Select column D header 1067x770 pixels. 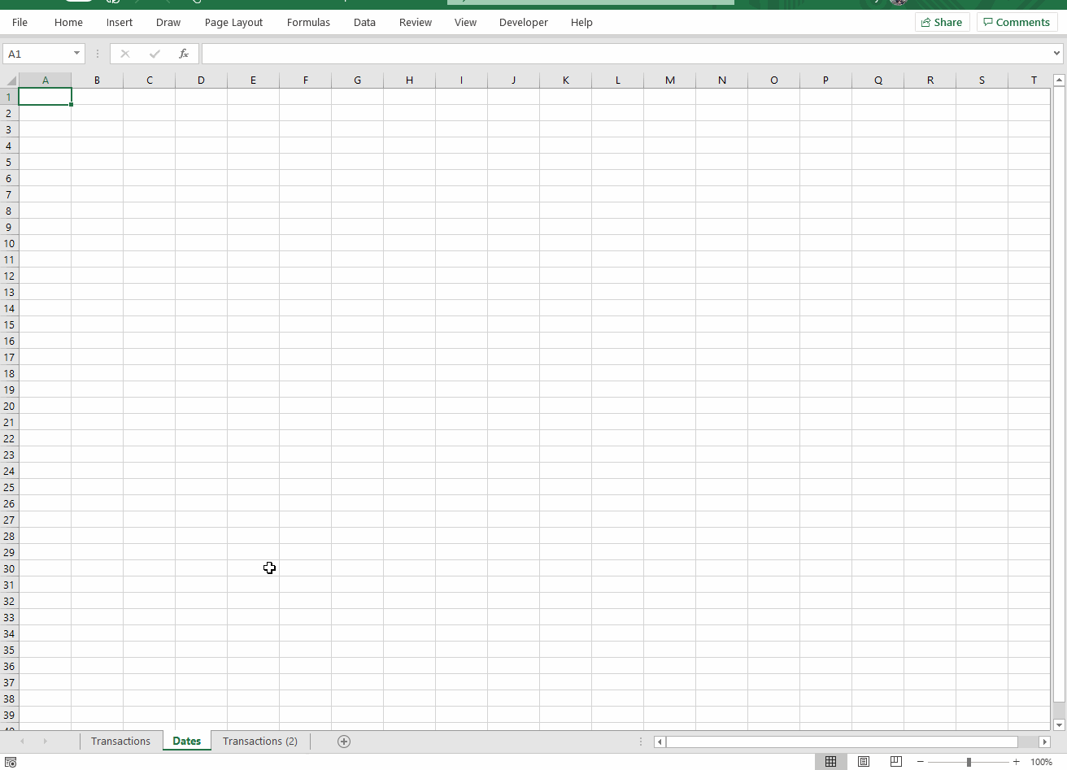[201, 80]
